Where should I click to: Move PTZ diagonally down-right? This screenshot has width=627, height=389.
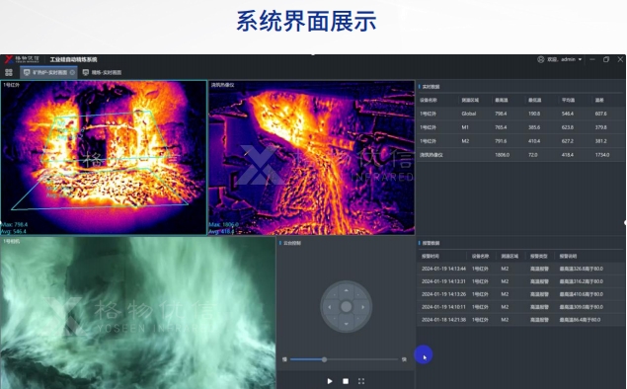pyautogui.click(x=357, y=319)
